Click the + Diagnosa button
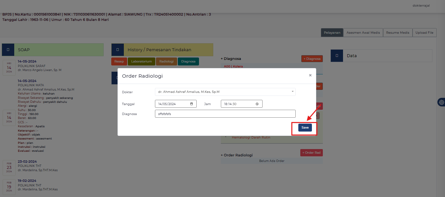Screen dimensions: 445x197 312,59
